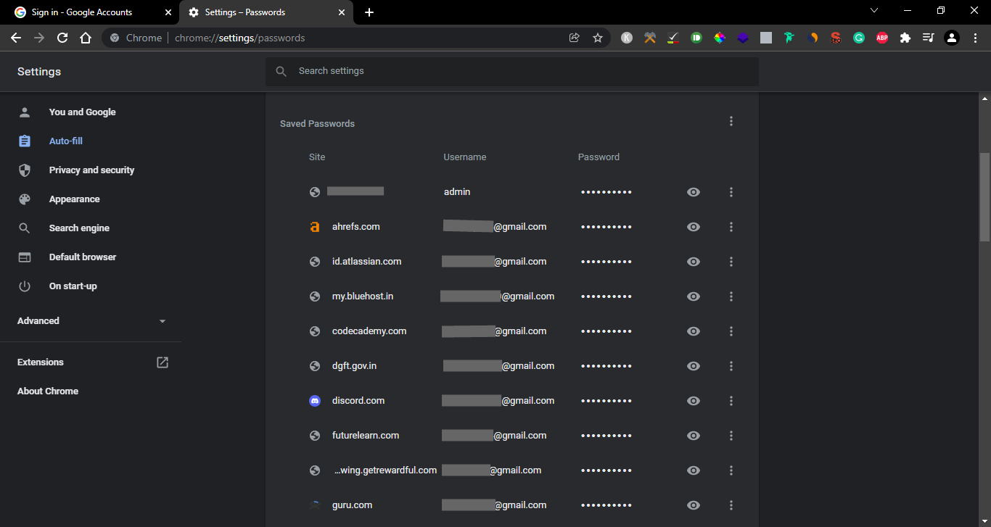This screenshot has height=527, width=991.
Task: Select Auto-fill in sidebar
Action: click(65, 141)
